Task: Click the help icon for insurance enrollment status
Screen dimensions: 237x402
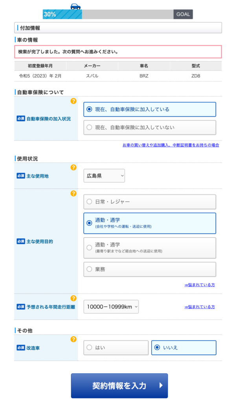Action: pyautogui.click(x=73, y=101)
